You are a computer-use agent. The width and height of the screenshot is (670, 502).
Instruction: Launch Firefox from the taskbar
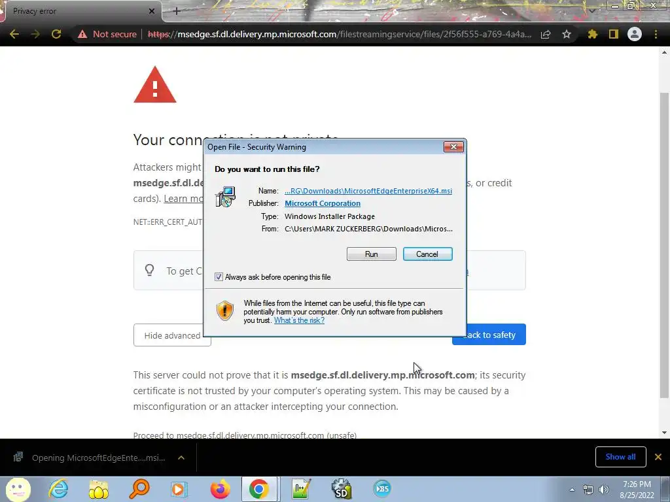point(220,489)
